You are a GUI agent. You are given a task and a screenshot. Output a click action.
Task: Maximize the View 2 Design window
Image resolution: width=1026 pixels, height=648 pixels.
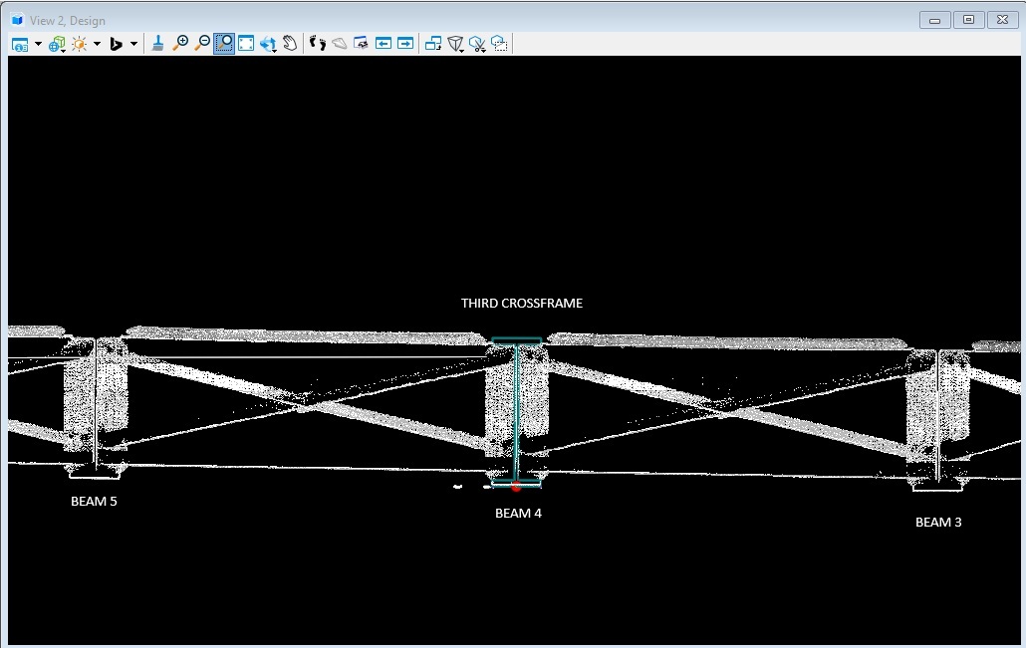pyautogui.click(x=968, y=19)
